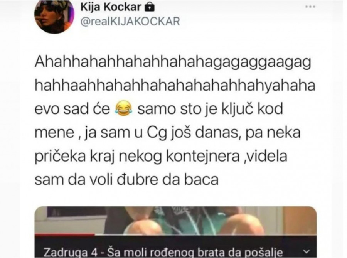Image resolution: width=347 pixels, height=258 pixels.
Task: Open Kija Kockar's round profile avatar
Action: point(54,16)
